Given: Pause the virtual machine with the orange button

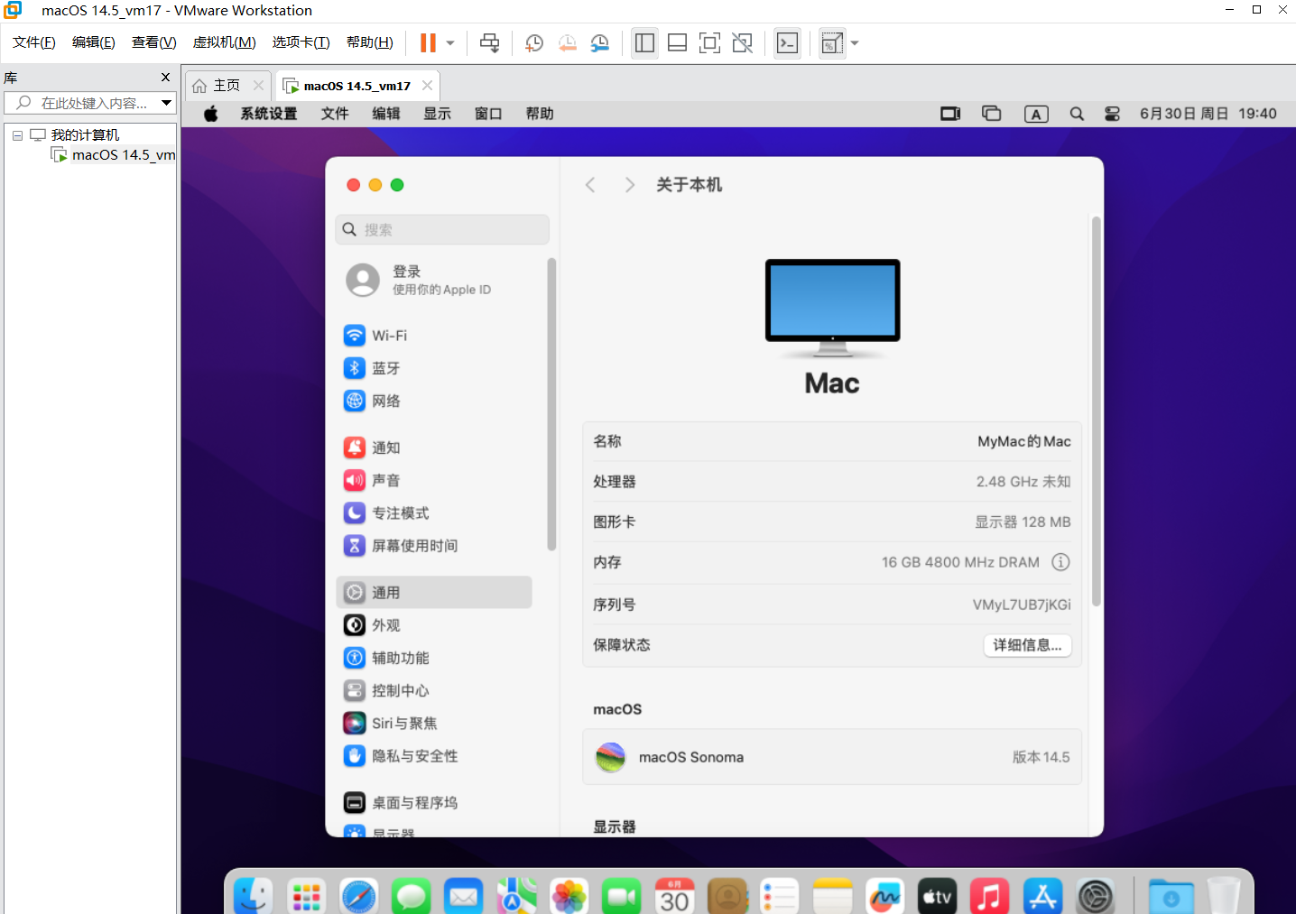Looking at the screenshot, I should [x=428, y=43].
